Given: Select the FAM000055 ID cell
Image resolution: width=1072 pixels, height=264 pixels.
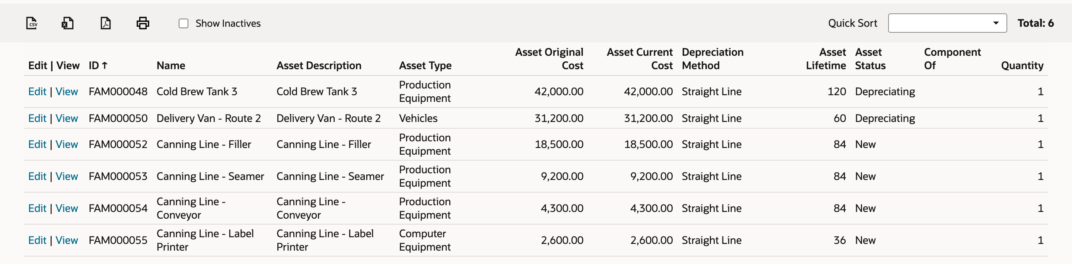Looking at the screenshot, I should (118, 240).
